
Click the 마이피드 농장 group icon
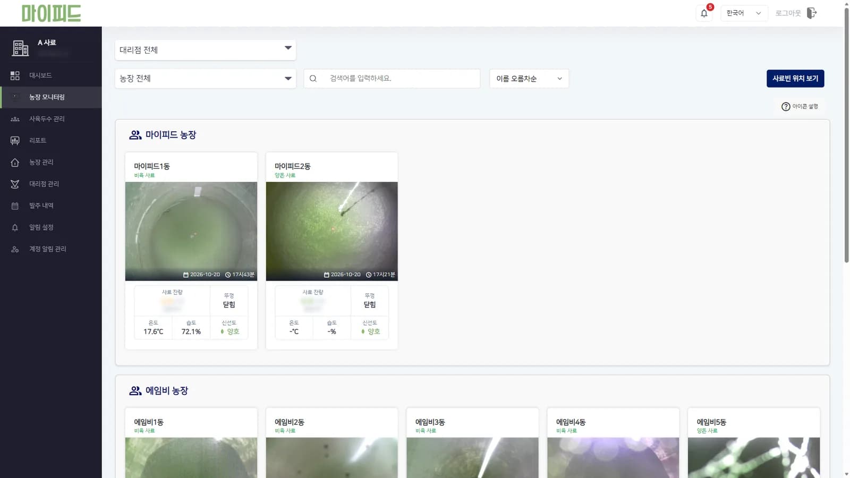[135, 135]
